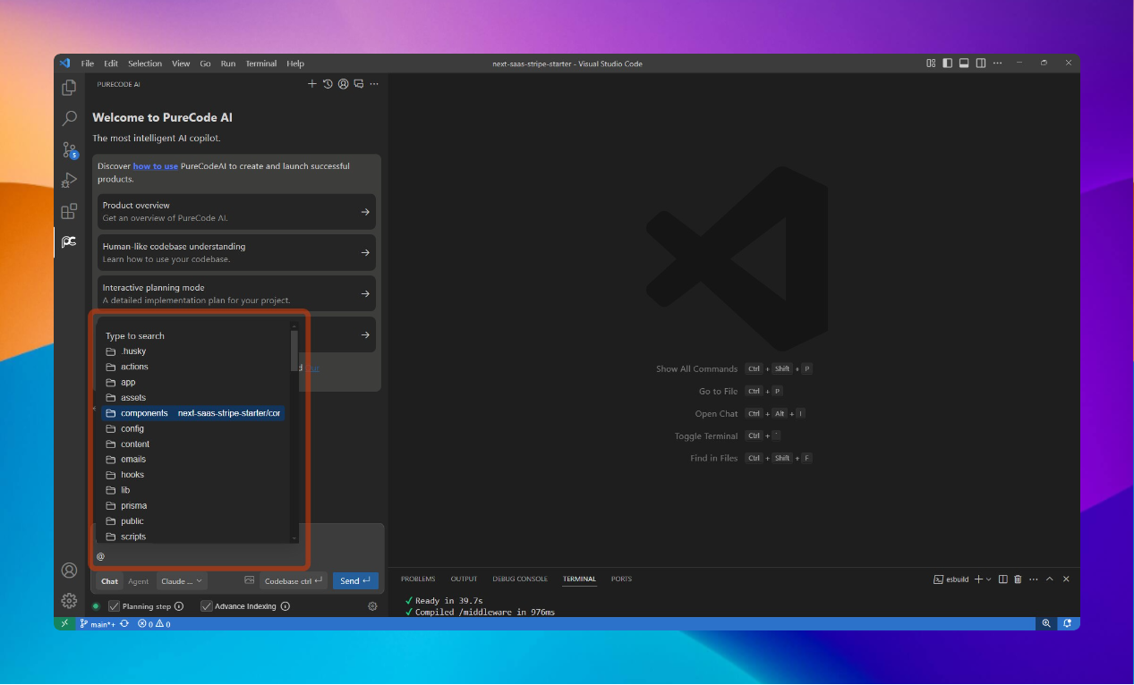Delete terminal with trash icon
The width and height of the screenshot is (1134, 685).
(1018, 579)
